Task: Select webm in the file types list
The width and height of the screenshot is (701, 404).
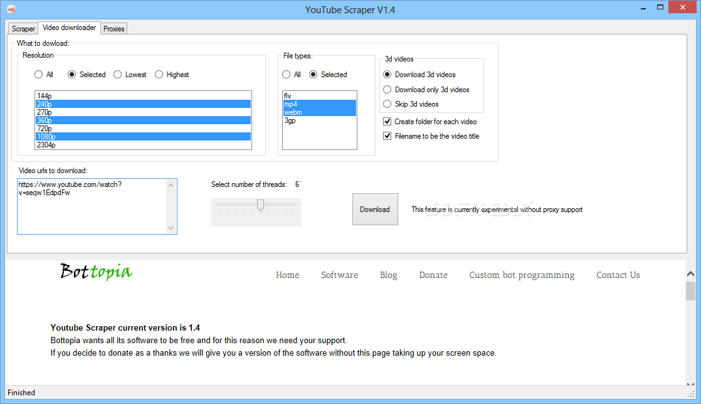Action: [320, 112]
